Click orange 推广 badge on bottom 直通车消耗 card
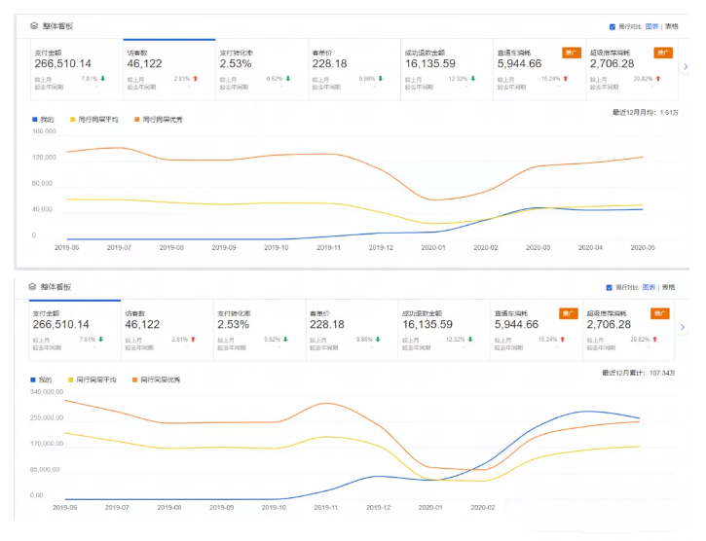Screen dimensions: 706x541 click(571, 313)
